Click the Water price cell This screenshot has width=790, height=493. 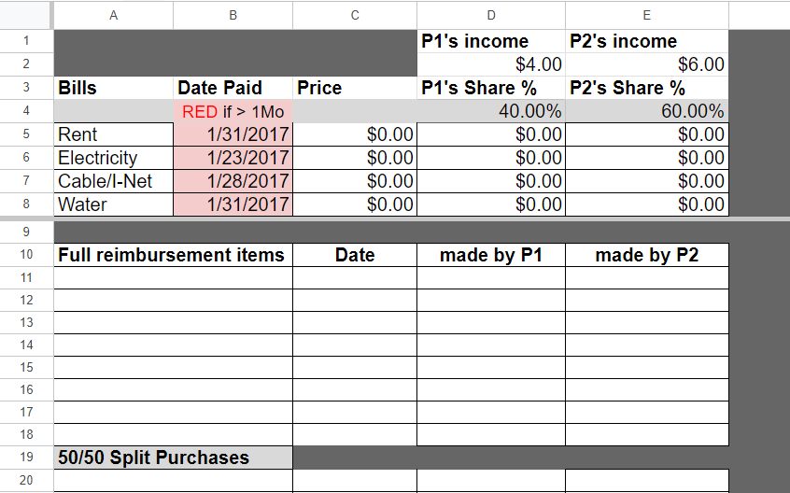(x=354, y=204)
